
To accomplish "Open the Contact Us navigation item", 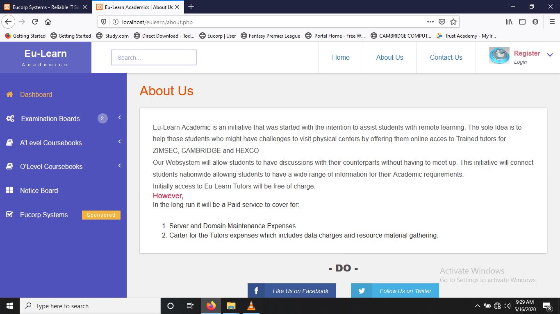I will [446, 58].
